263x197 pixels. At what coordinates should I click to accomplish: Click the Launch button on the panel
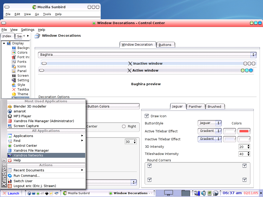(x=11, y=193)
